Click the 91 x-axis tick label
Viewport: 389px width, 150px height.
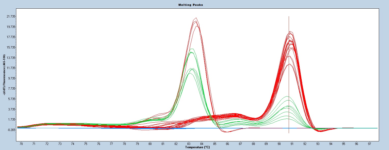tap(292, 144)
